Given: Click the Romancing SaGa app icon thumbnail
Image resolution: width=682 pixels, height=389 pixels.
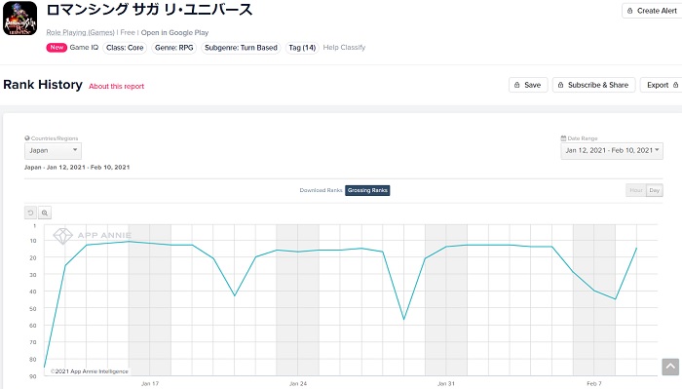Looking at the screenshot, I should 20,19.
